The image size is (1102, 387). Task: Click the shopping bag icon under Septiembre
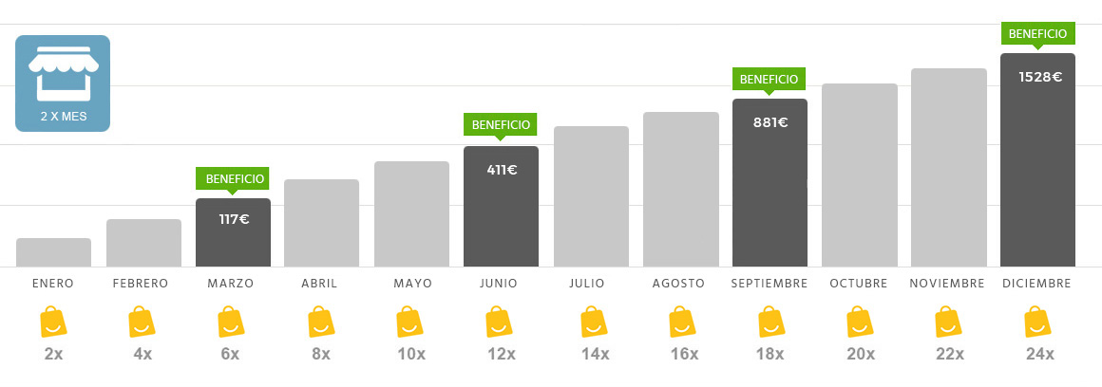771,322
